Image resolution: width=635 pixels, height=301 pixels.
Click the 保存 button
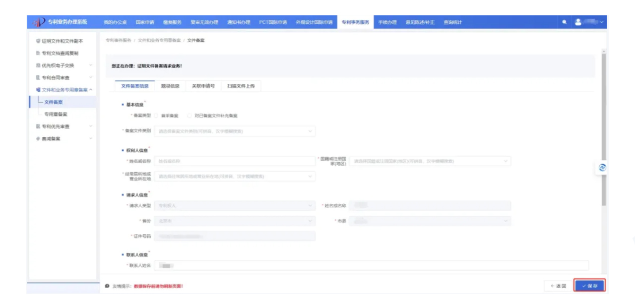589,286
